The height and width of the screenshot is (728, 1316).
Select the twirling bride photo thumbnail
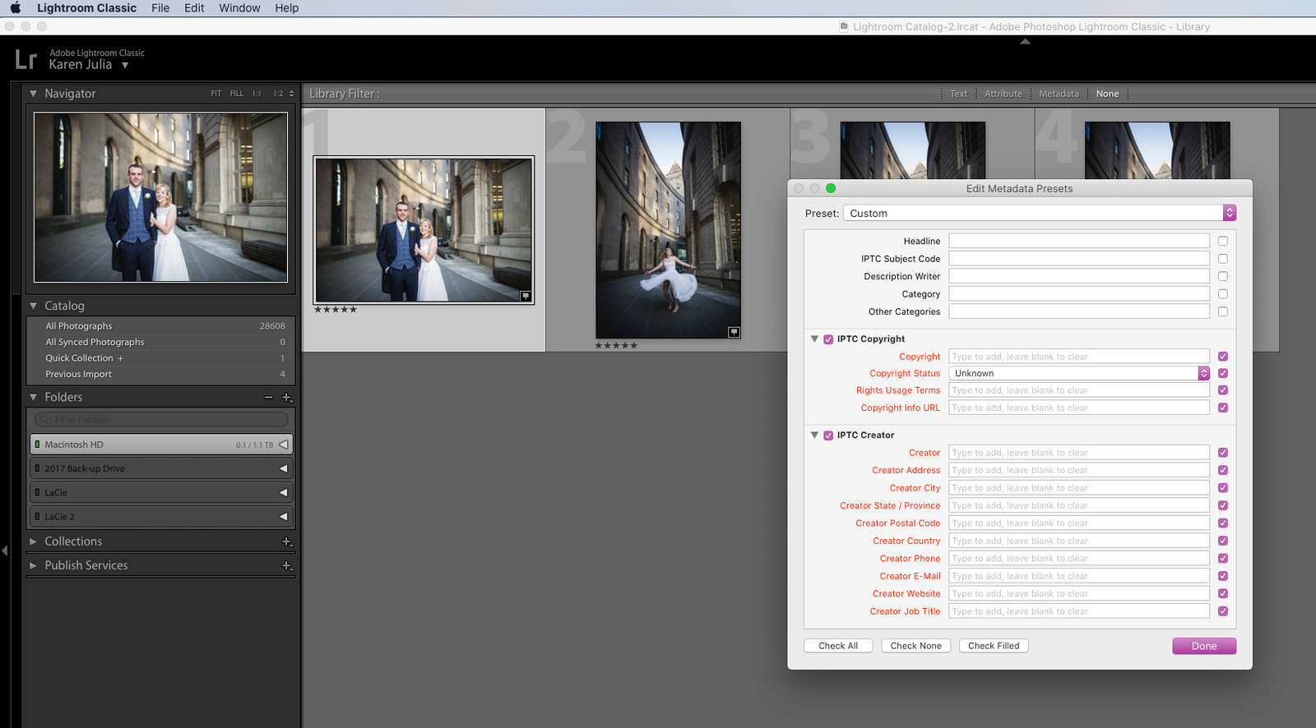668,230
